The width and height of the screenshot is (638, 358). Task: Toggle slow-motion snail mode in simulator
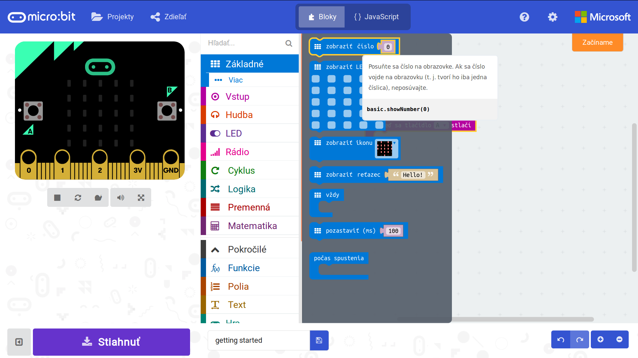pyautogui.click(x=98, y=198)
